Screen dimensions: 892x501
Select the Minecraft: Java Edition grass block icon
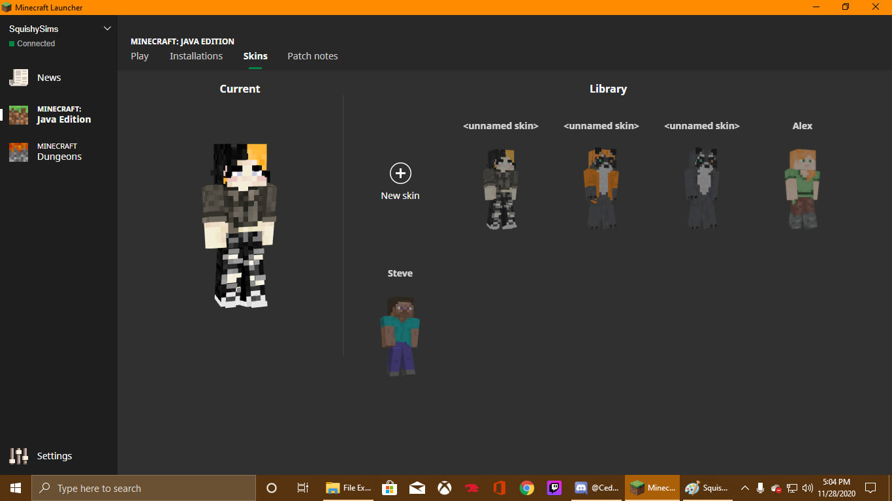pyautogui.click(x=18, y=114)
